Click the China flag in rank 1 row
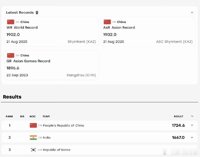Screen dimensions: 200x157 coord(33,125)
